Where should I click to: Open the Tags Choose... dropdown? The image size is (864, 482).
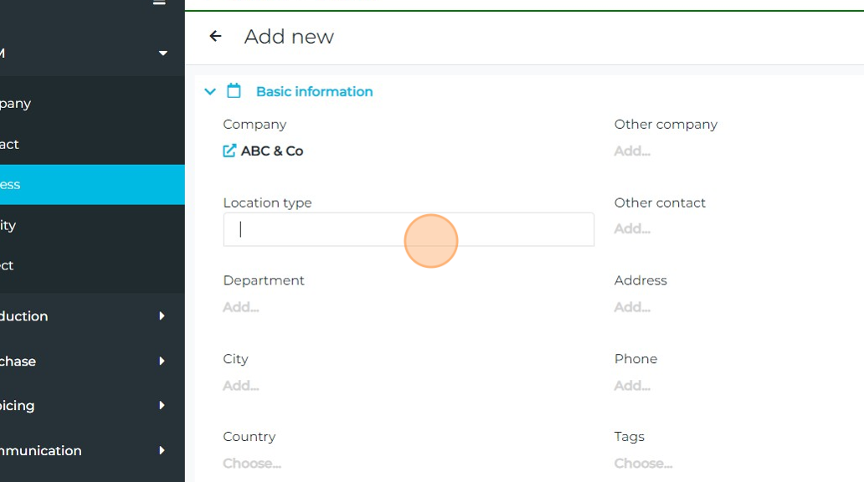point(643,464)
